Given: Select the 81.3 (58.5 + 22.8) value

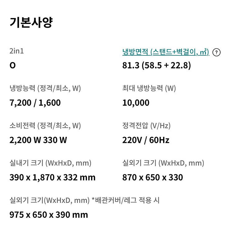Looking at the screenshot, I should click(x=157, y=65).
